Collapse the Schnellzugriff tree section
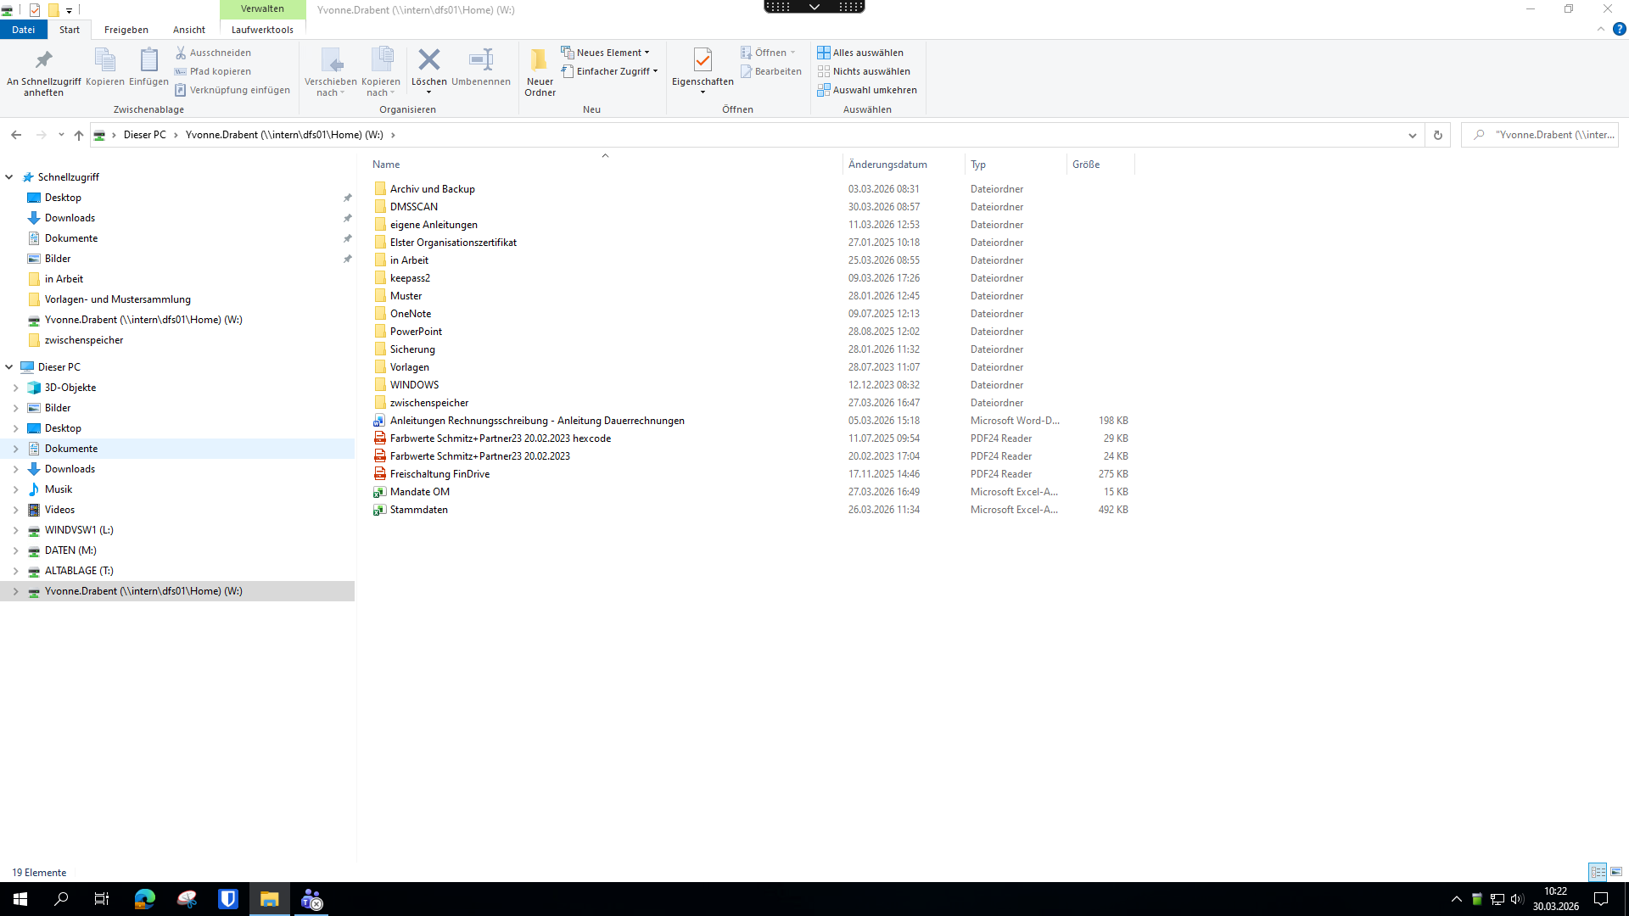 tap(9, 177)
